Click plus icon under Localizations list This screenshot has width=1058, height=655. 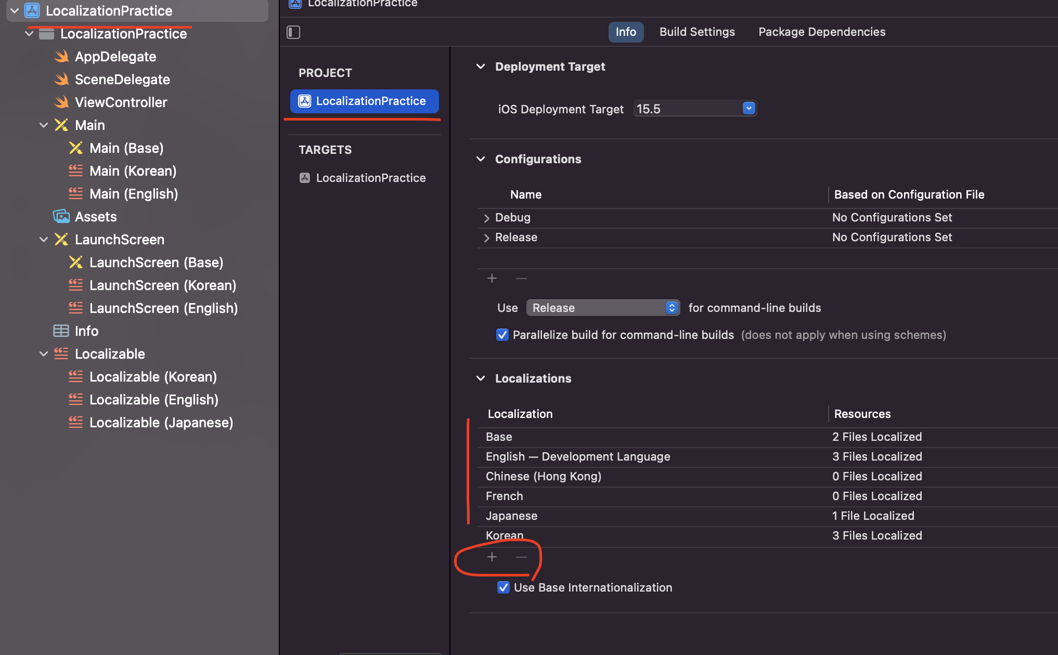tap(492, 557)
